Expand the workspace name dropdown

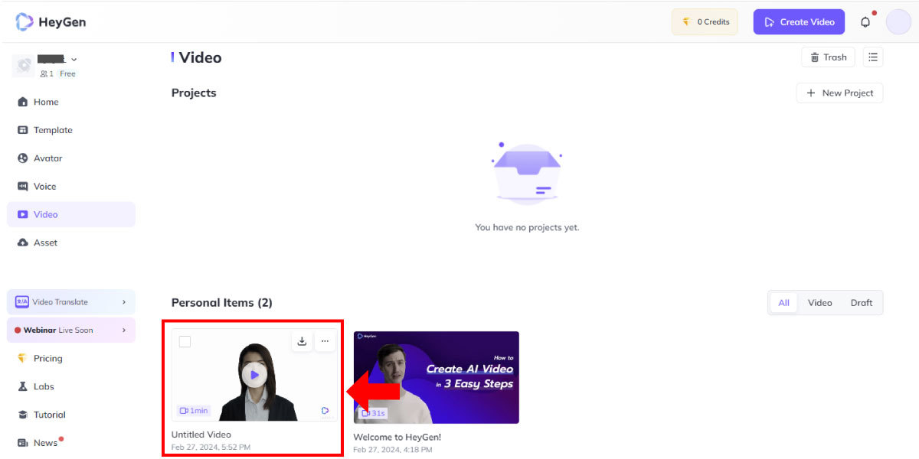(x=74, y=59)
